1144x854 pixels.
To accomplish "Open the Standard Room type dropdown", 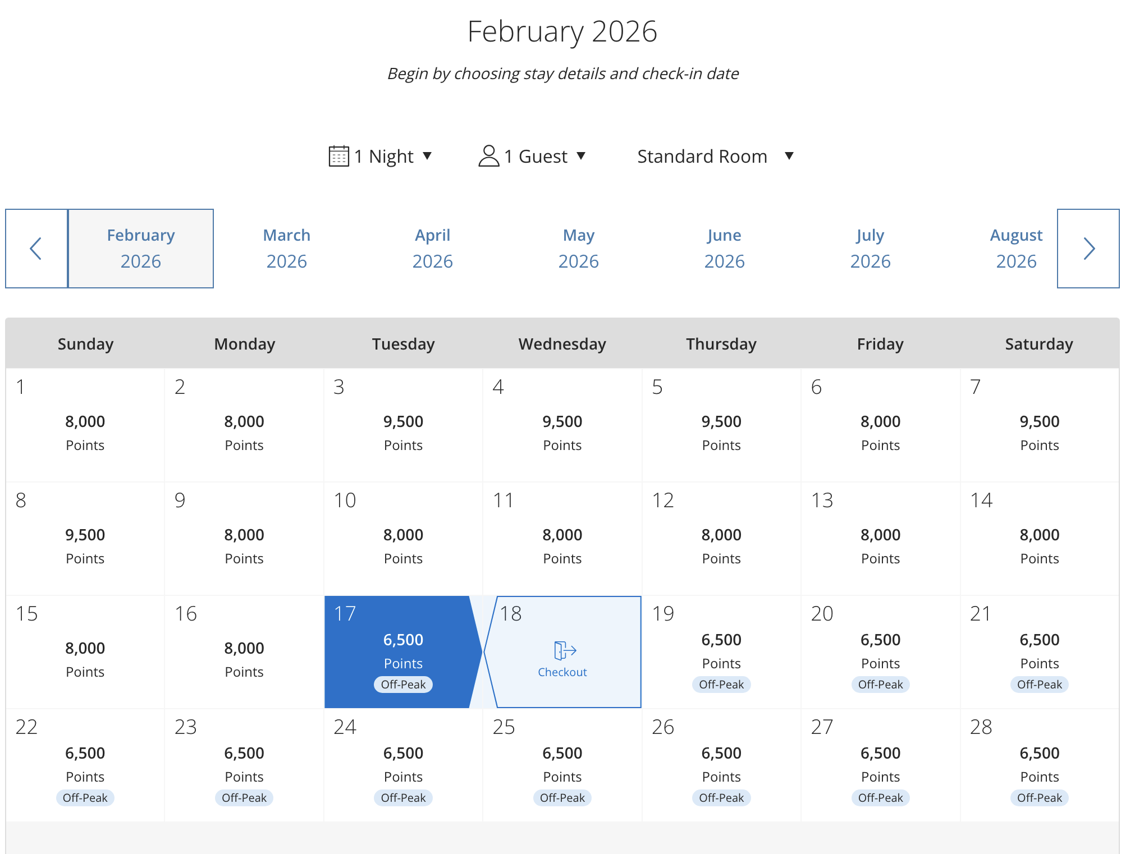I will 716,156.
